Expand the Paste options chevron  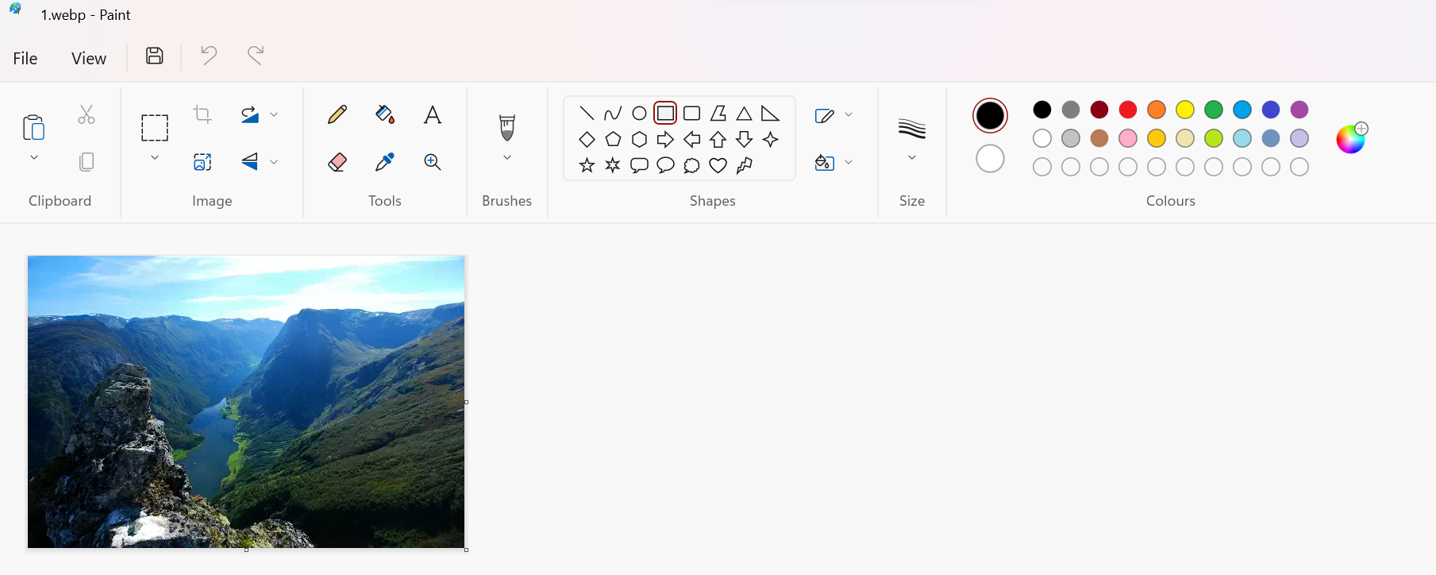pyautogui.click(x=34, y=157)
